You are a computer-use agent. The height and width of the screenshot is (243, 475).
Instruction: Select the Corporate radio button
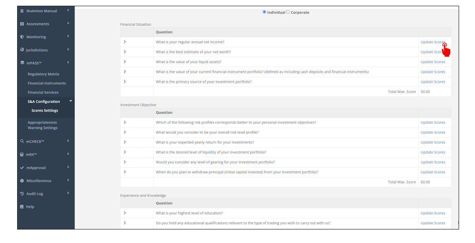pos(288,12)
